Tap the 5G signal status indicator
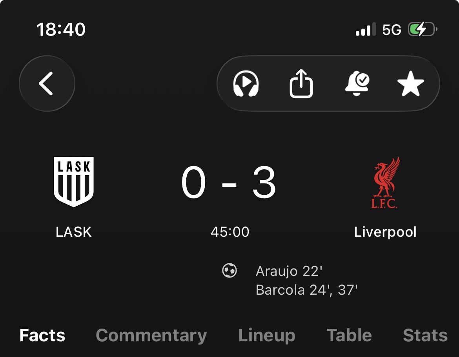 click(392, 29)
